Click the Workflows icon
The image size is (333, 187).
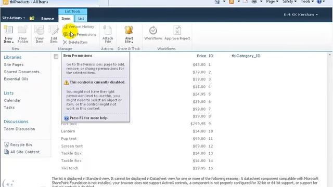click(153, 30)
